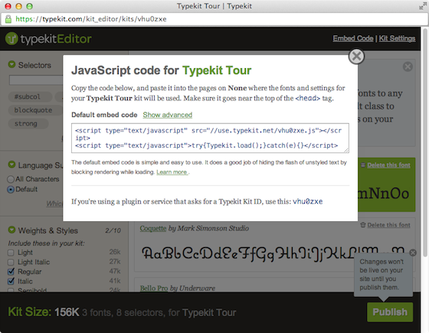Dismiss the tip box close icon

pyautogui.click(x=408, y=67)
